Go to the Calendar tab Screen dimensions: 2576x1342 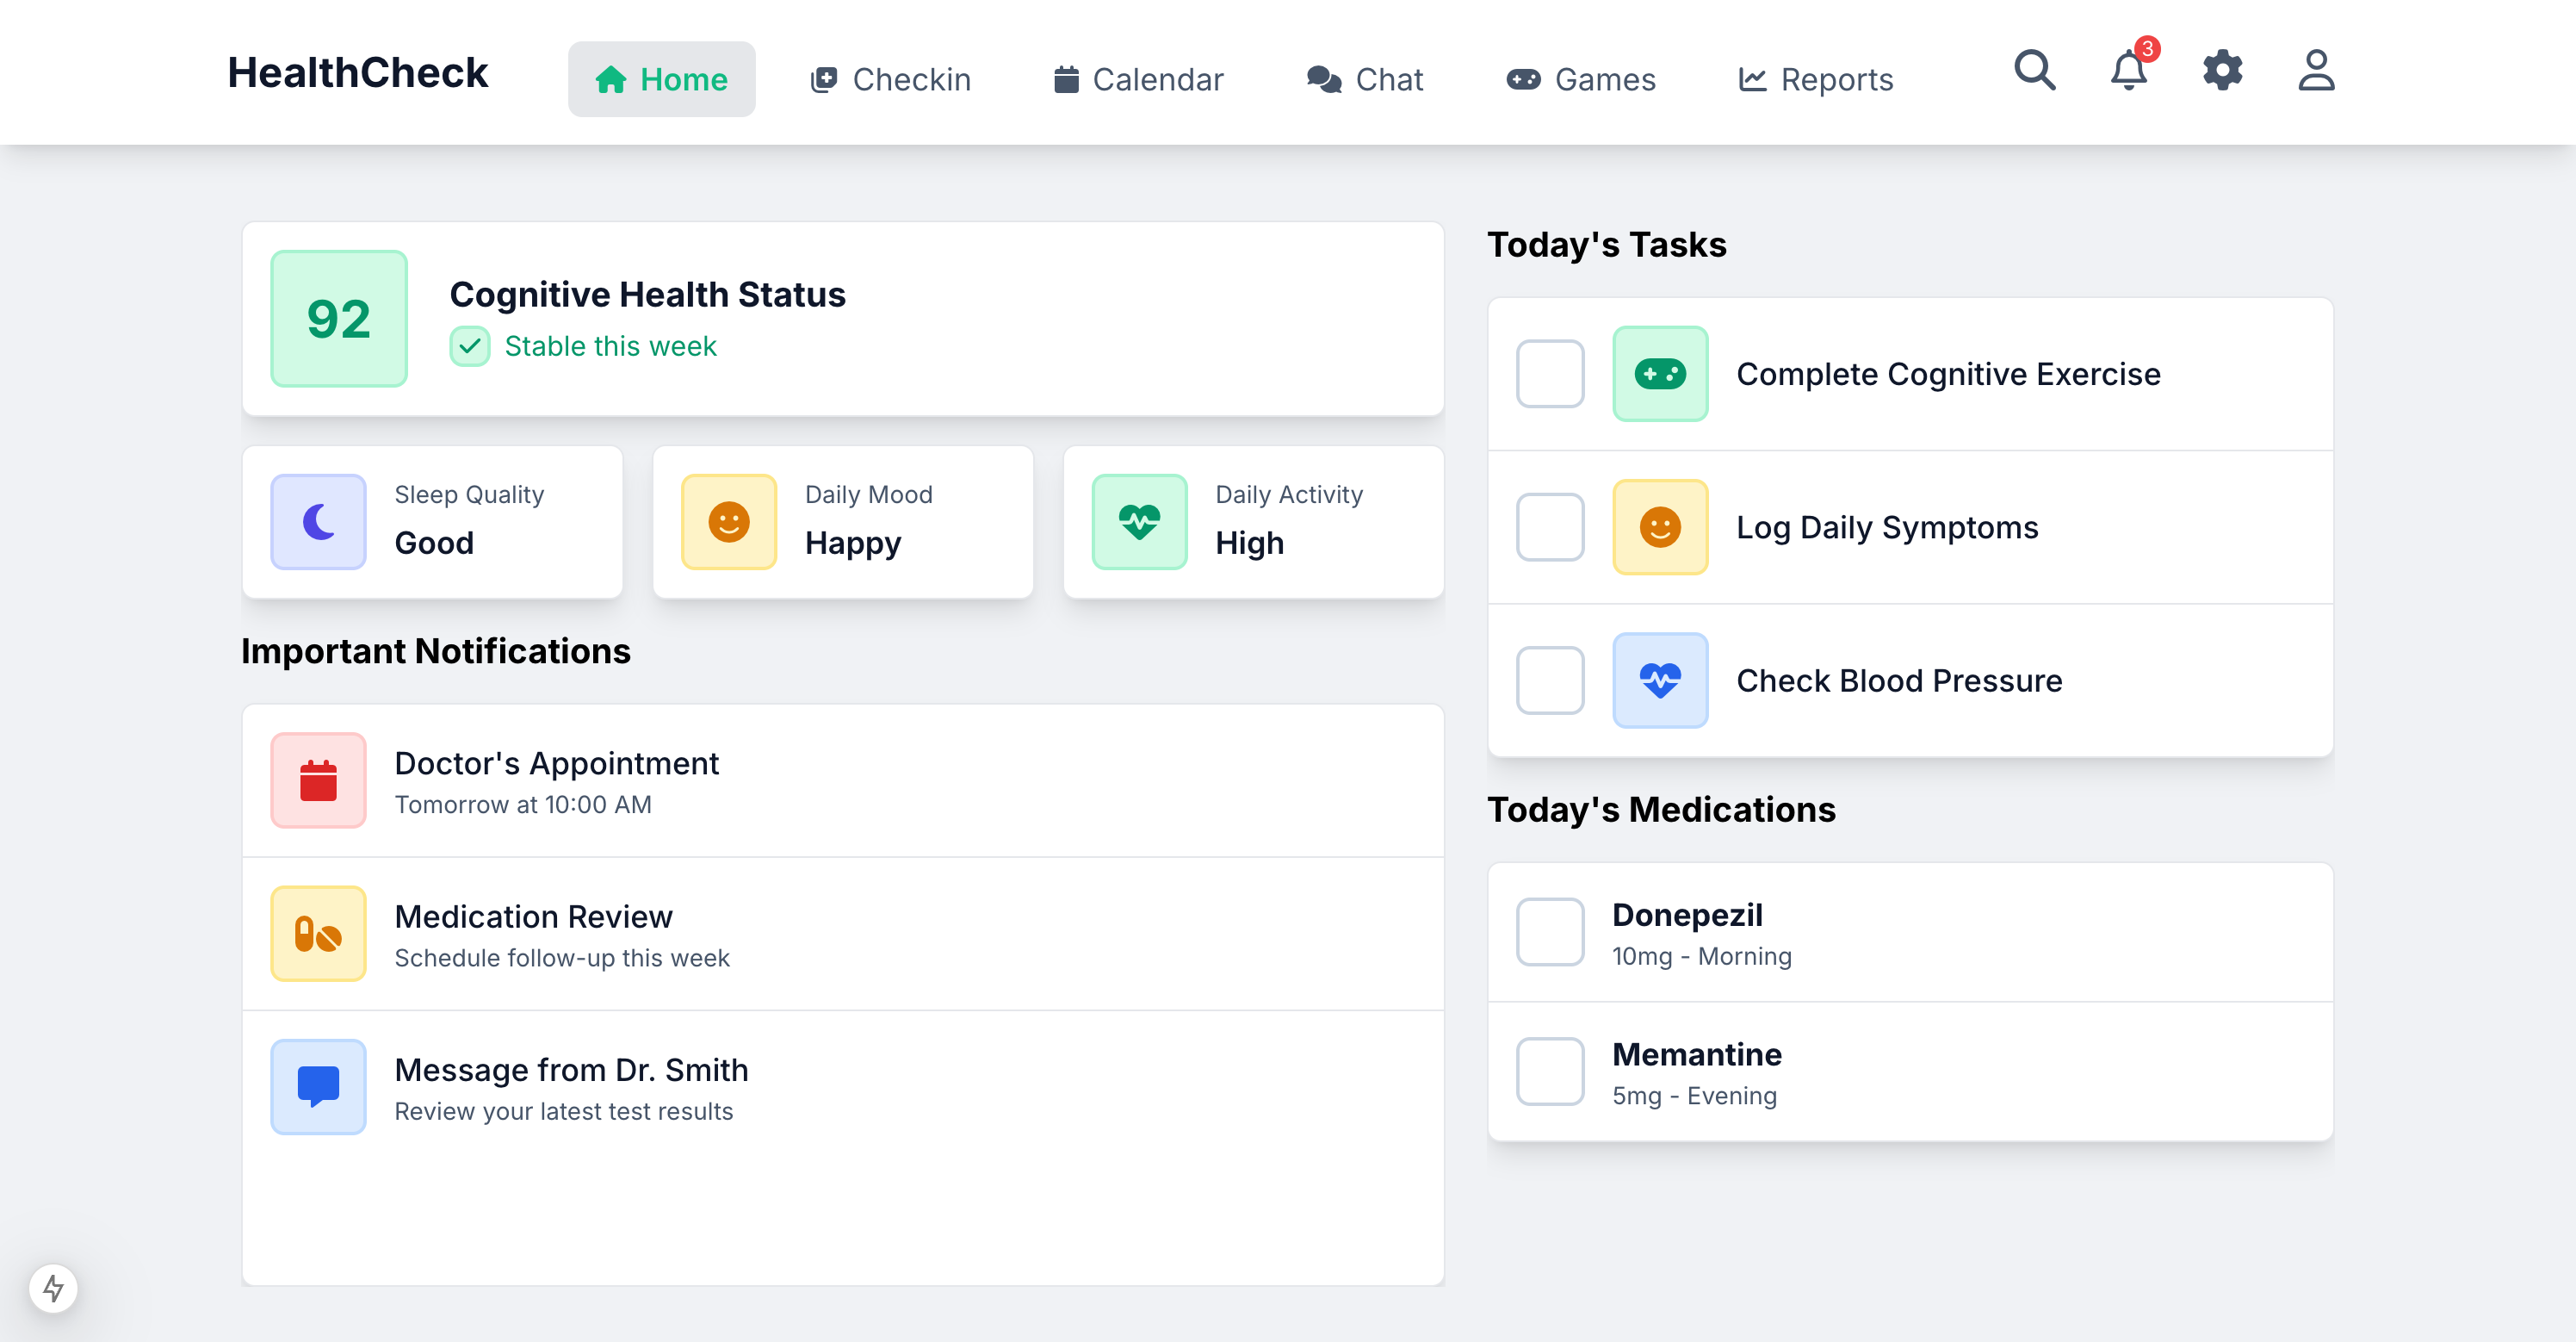pos(1138,79)
